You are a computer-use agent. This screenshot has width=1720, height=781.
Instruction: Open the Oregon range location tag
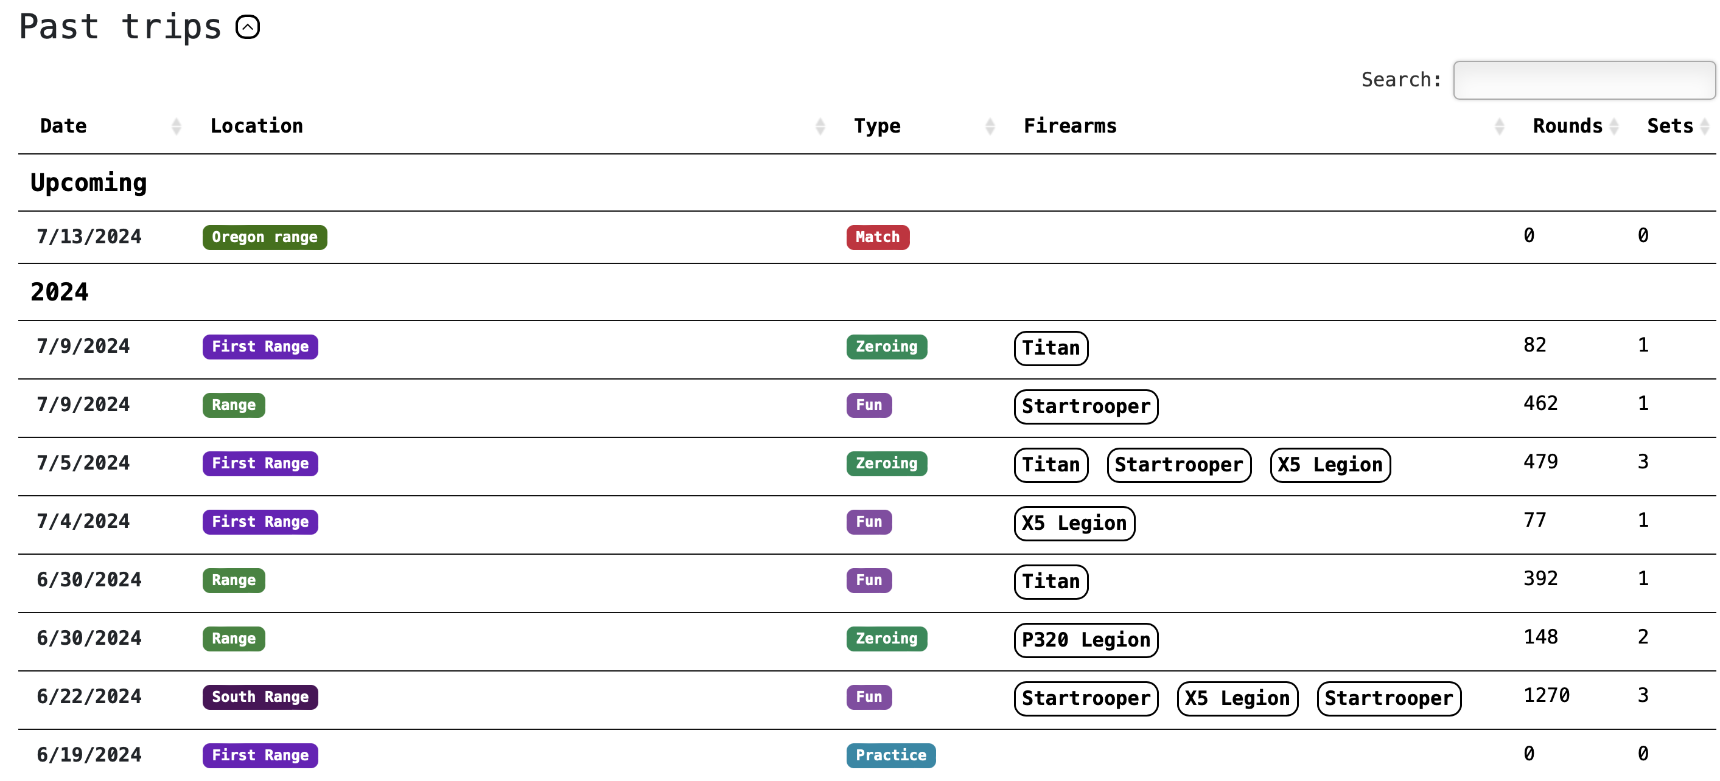(264, 237)
